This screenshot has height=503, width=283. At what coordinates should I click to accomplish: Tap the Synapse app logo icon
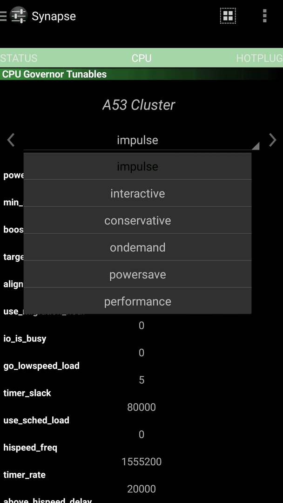pyautogui.click(x=19, y=16)
